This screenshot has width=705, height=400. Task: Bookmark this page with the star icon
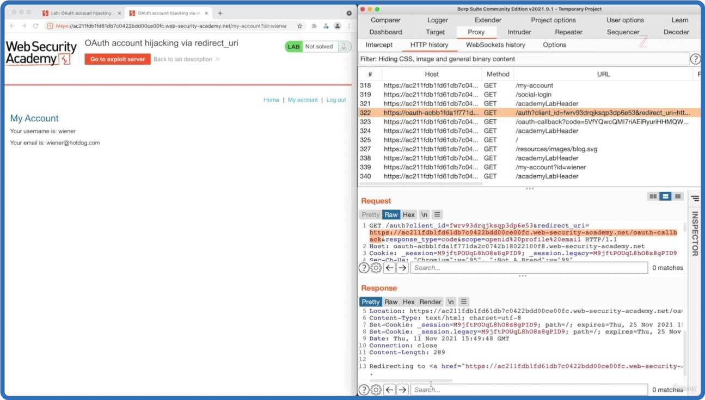299,26
